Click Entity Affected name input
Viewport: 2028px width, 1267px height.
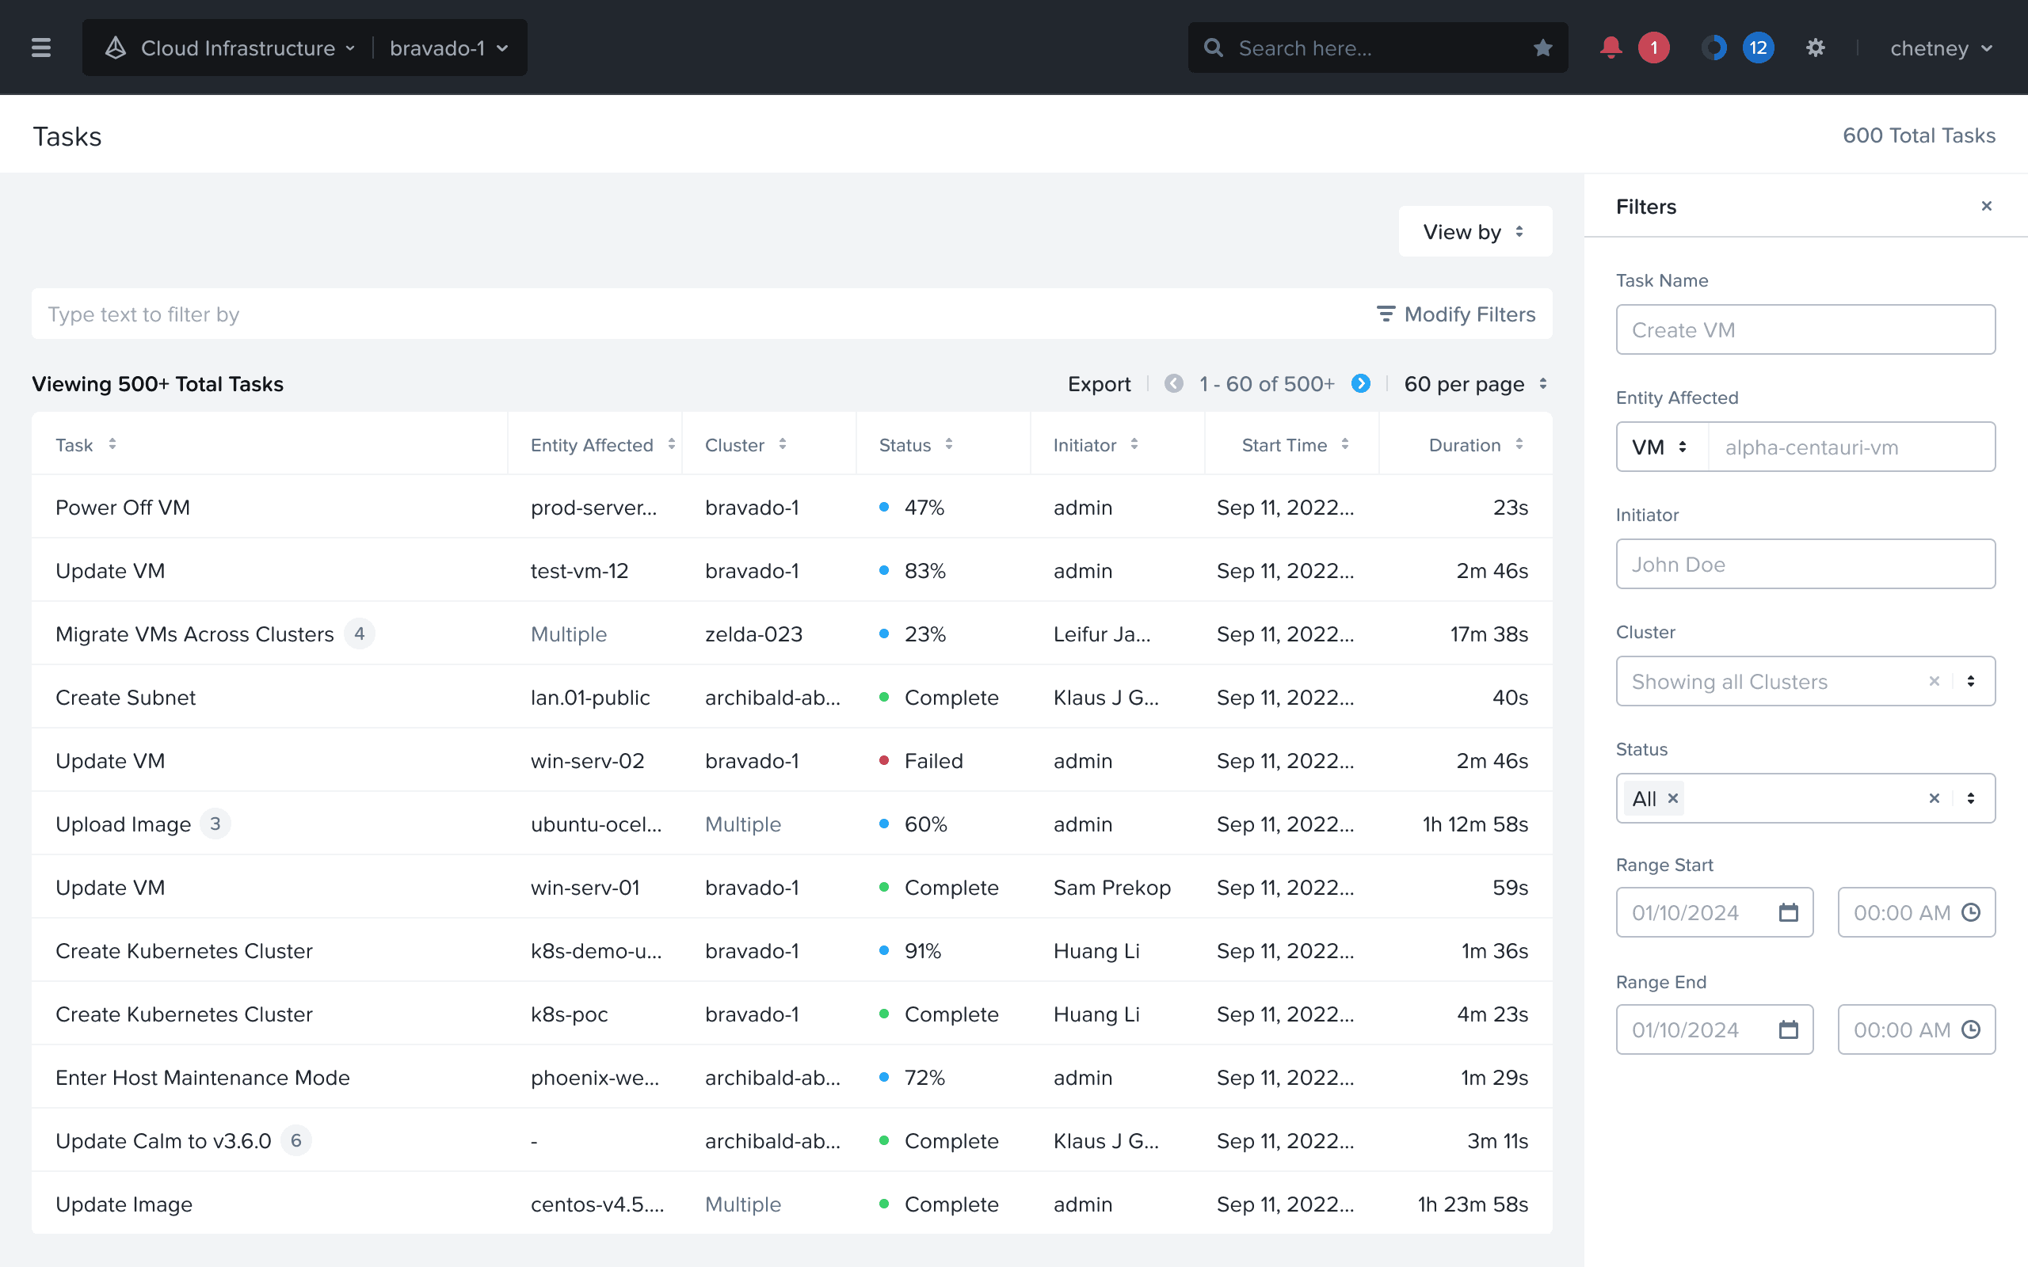click(1851, 447)
